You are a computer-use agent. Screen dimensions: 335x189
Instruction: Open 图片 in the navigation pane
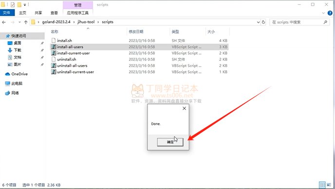tap(18, 64)
